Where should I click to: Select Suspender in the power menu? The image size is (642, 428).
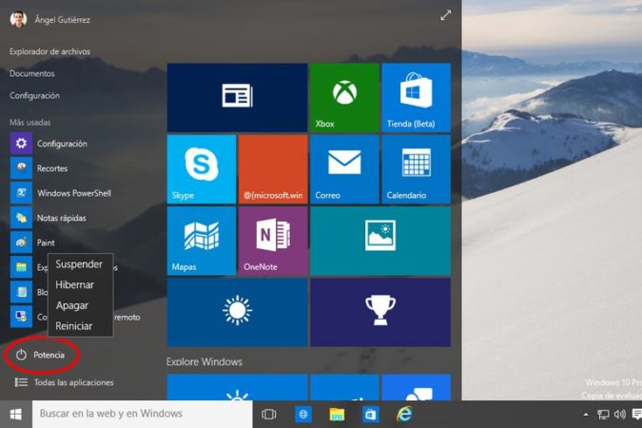pos(79,264)
